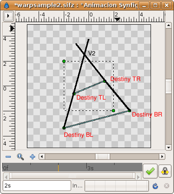The height and width of the screenshot is (194, 174).
Task: Open the canvas menu arrow button
Action: click(x=9, y=16)
